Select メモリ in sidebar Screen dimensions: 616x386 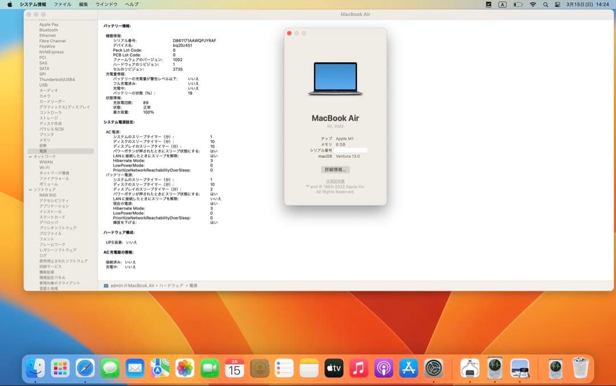click(x=45, y=140)
